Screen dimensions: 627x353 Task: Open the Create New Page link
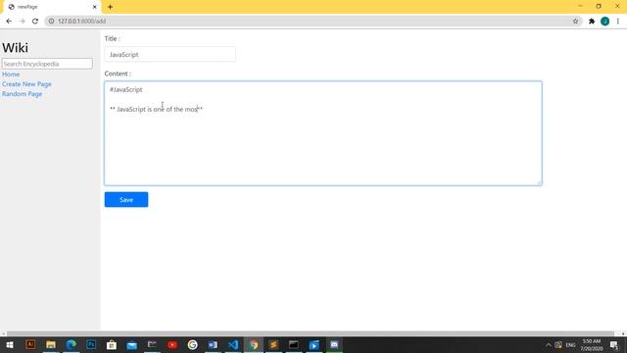(26, 84)
